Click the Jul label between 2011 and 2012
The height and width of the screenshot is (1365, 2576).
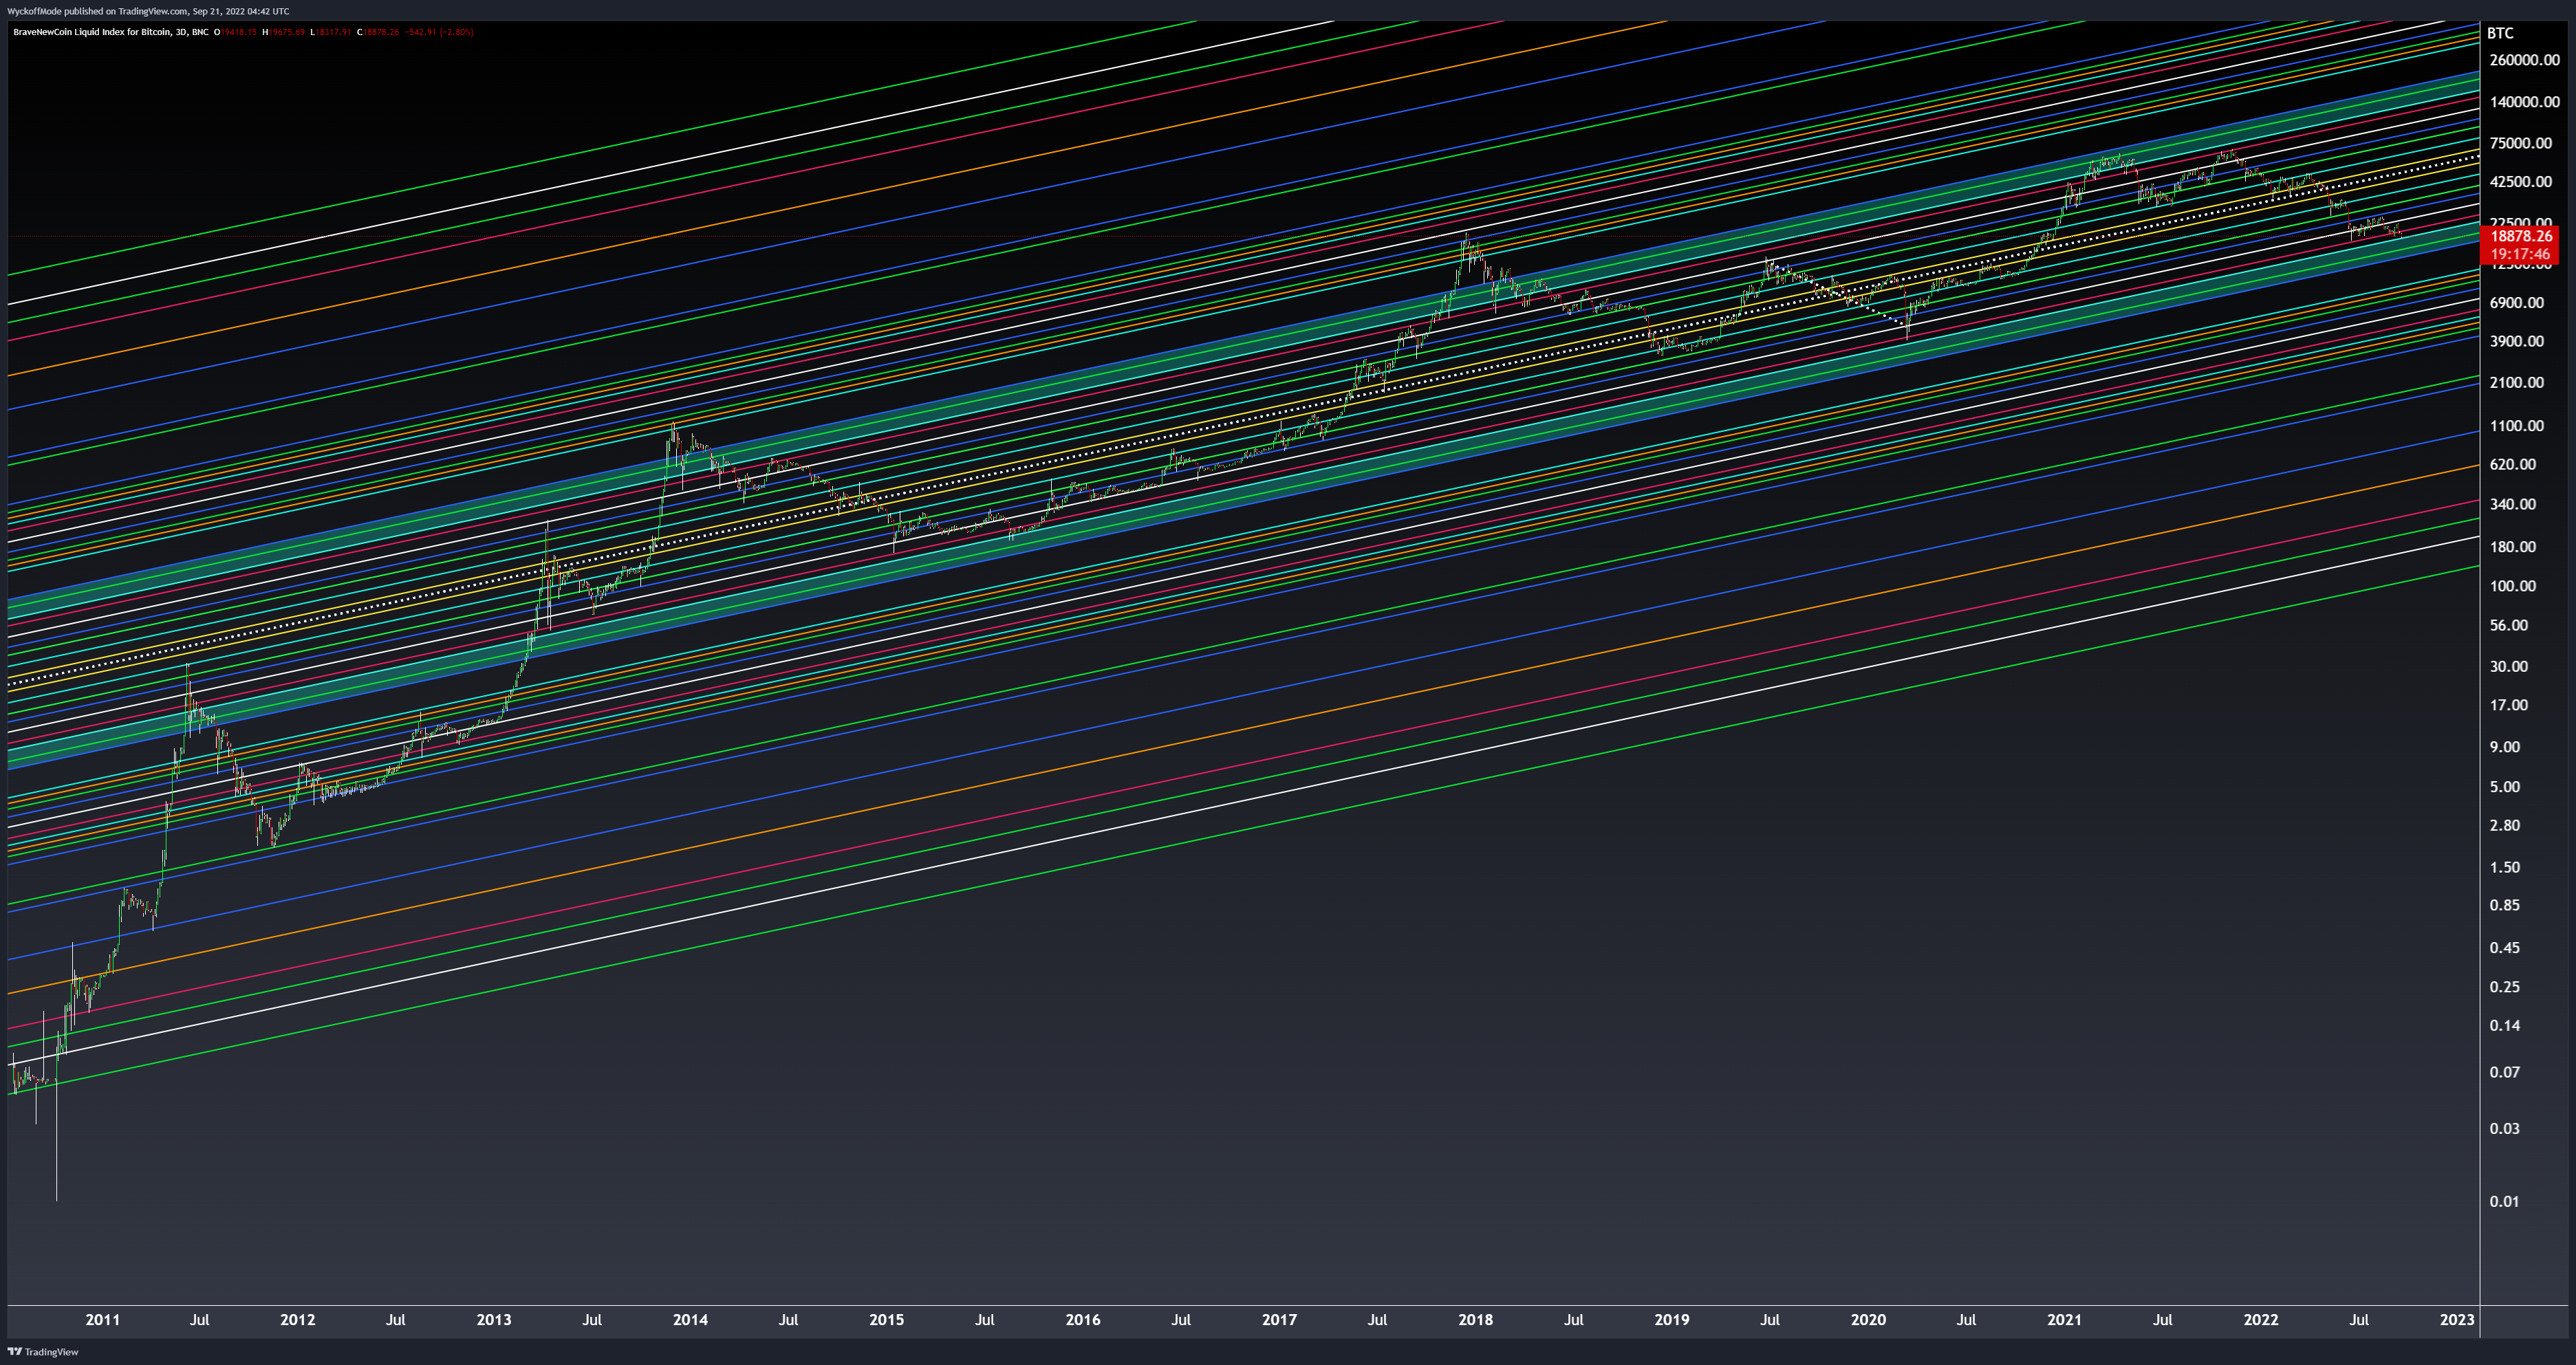click(200, 1319)
